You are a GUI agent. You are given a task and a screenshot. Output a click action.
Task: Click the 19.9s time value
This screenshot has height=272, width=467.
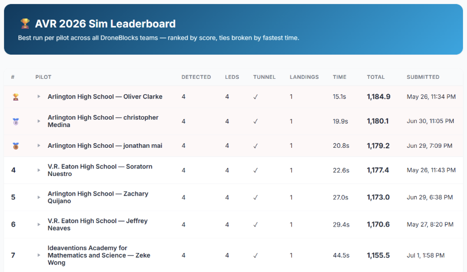[340, 121]
